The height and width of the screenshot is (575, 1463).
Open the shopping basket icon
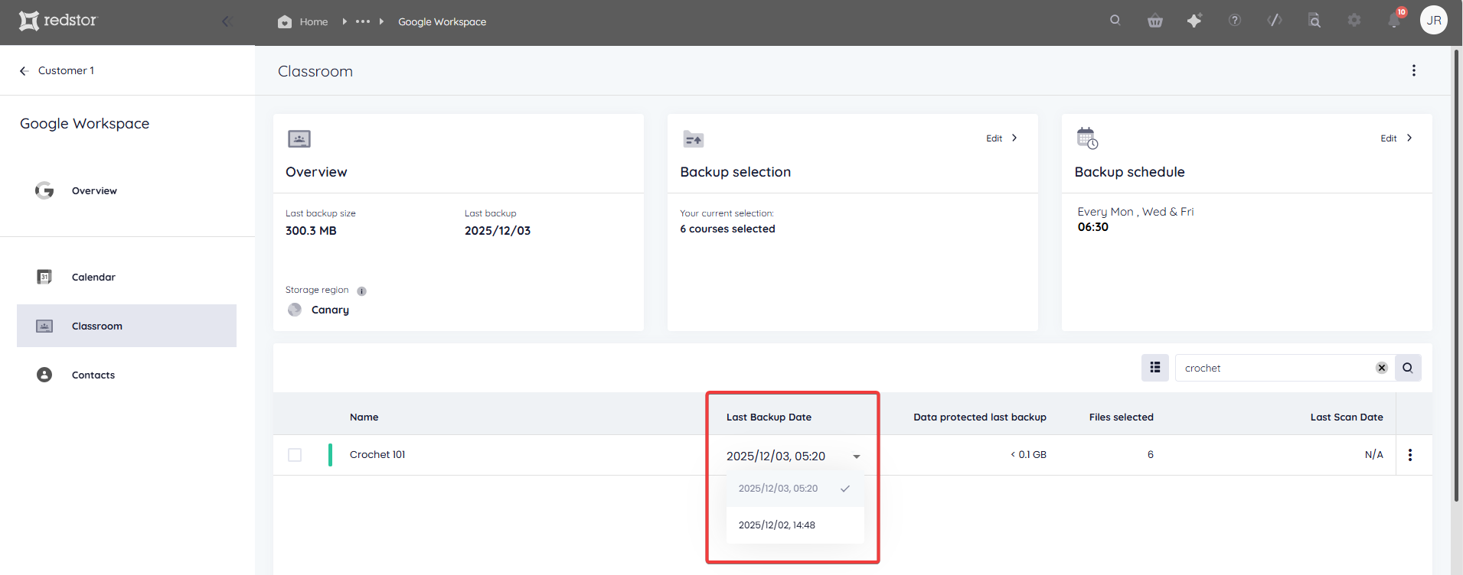pyautogui.click(x=1155, y=21)
